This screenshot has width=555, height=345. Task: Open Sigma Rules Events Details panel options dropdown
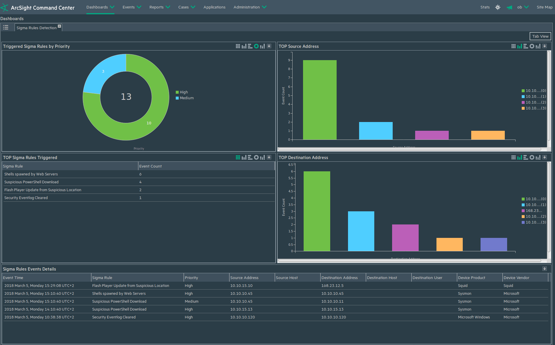coord(544,269)
